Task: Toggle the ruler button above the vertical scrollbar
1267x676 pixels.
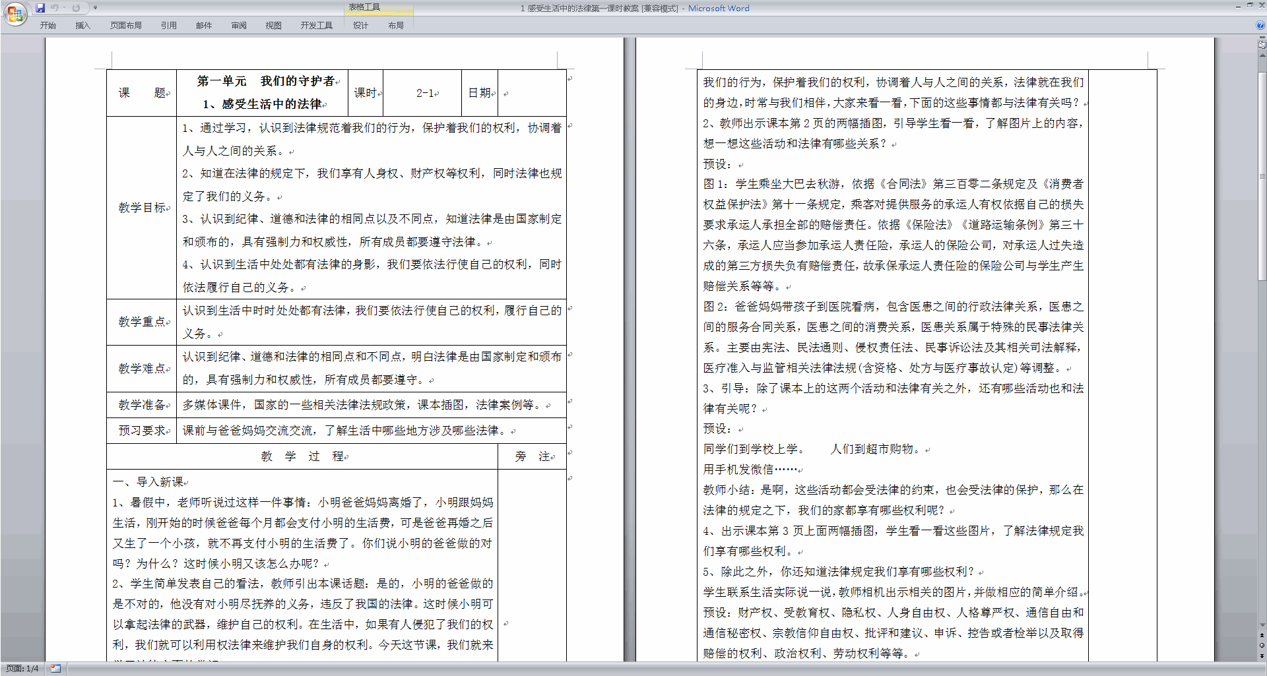Action: [1262, 46]
